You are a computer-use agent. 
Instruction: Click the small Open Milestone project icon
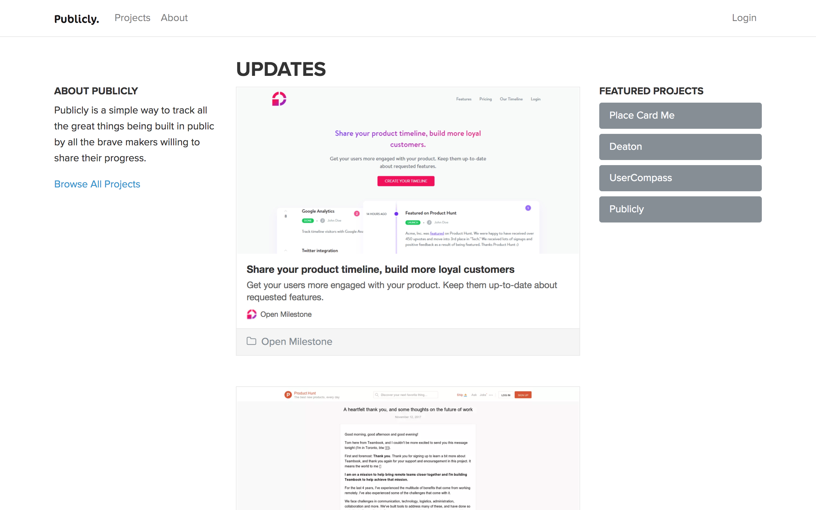point(251,314)
